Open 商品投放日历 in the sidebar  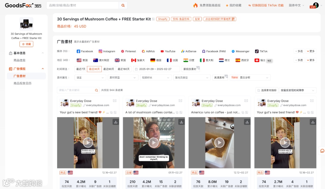click(22, 83)
